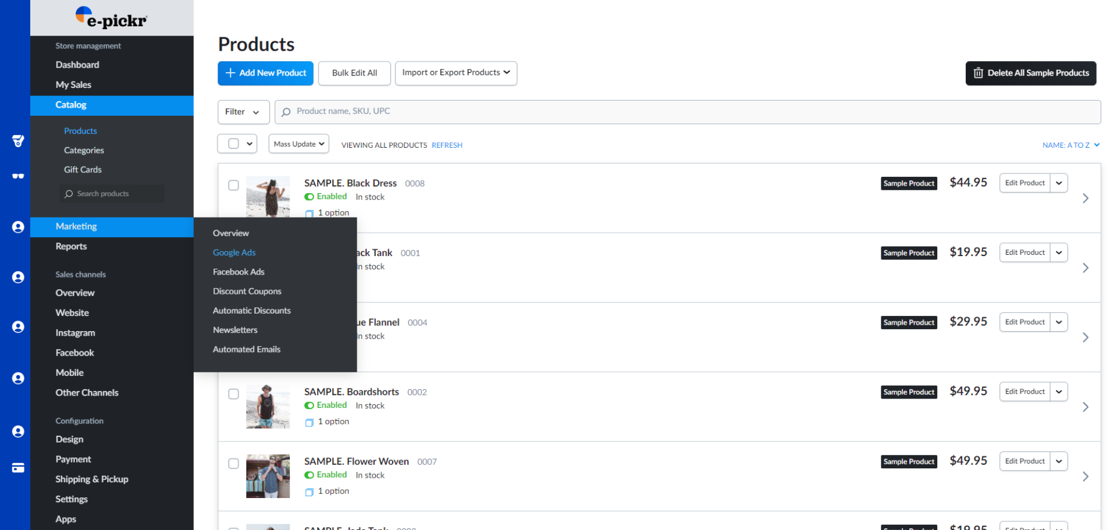This screenshot has height=530, width=1117.
Task: Select Facebook Ads in Marketing submenu
Action: click(239, 272)
